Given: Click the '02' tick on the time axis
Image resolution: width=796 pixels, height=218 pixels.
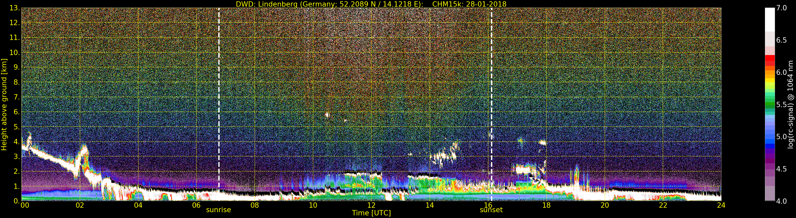Looking at the screenshot, I should [80, 205].
